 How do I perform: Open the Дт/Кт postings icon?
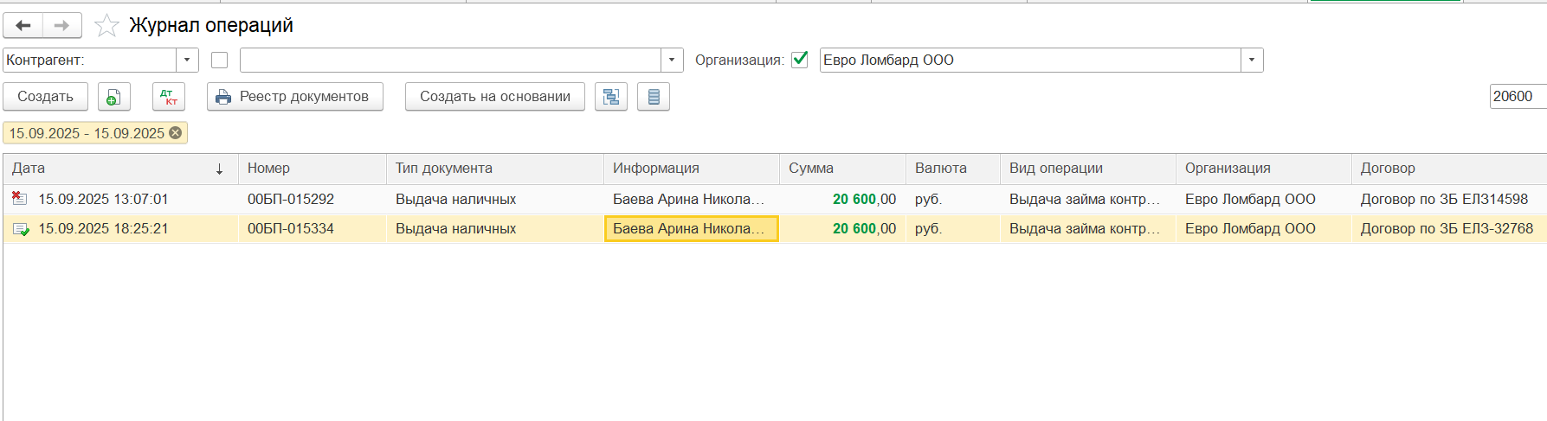click(x=169, y=97)
